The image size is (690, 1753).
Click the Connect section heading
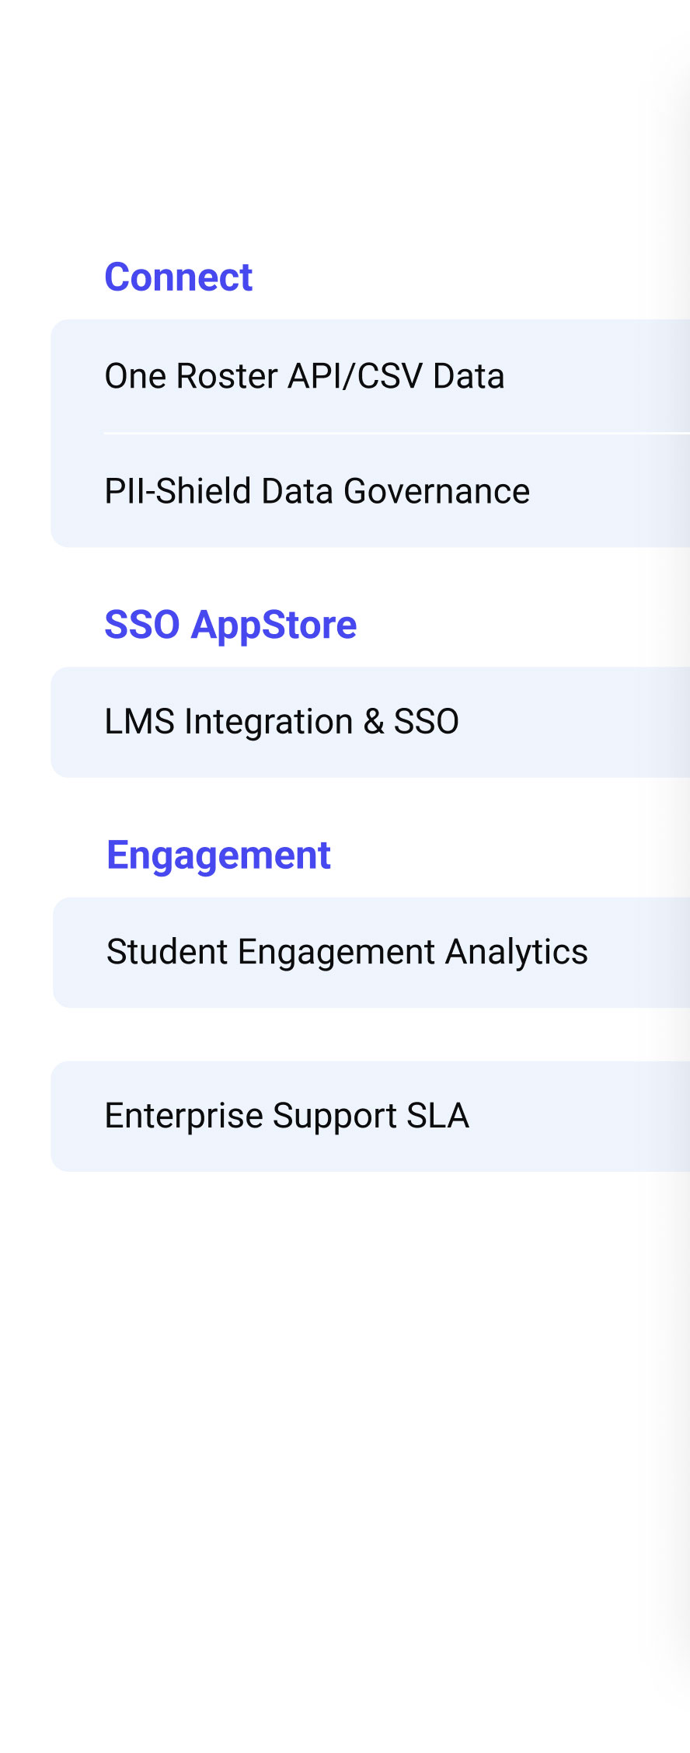(x=179, y=277)
